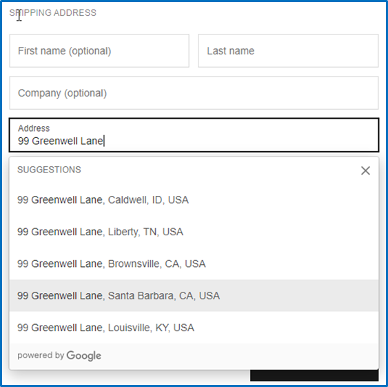Click the Google logo in suggestions footer
The width and height of the screenshot is (388, 387).
point(84,356)
